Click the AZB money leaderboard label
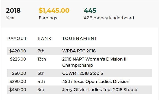The image size is (159, 100). pos(109,18)
